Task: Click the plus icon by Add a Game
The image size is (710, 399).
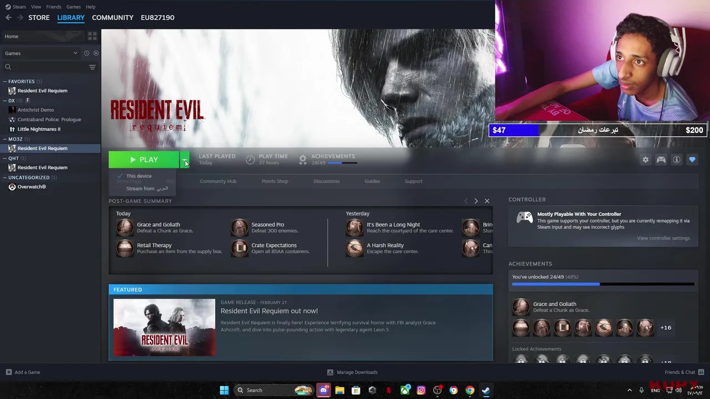Action: [x=8, y=372]
